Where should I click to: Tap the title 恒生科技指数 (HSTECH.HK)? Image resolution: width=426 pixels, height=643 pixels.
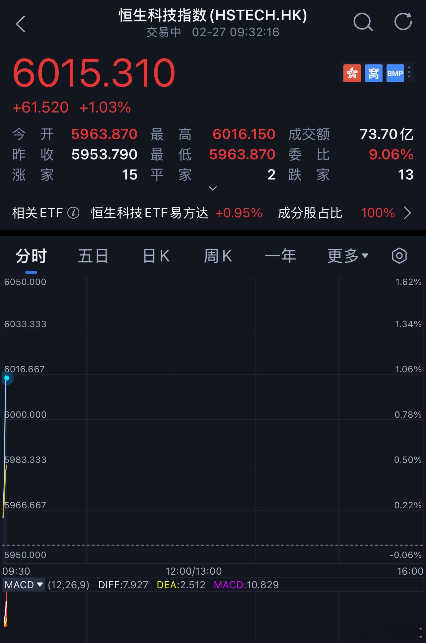click(213, 15)
